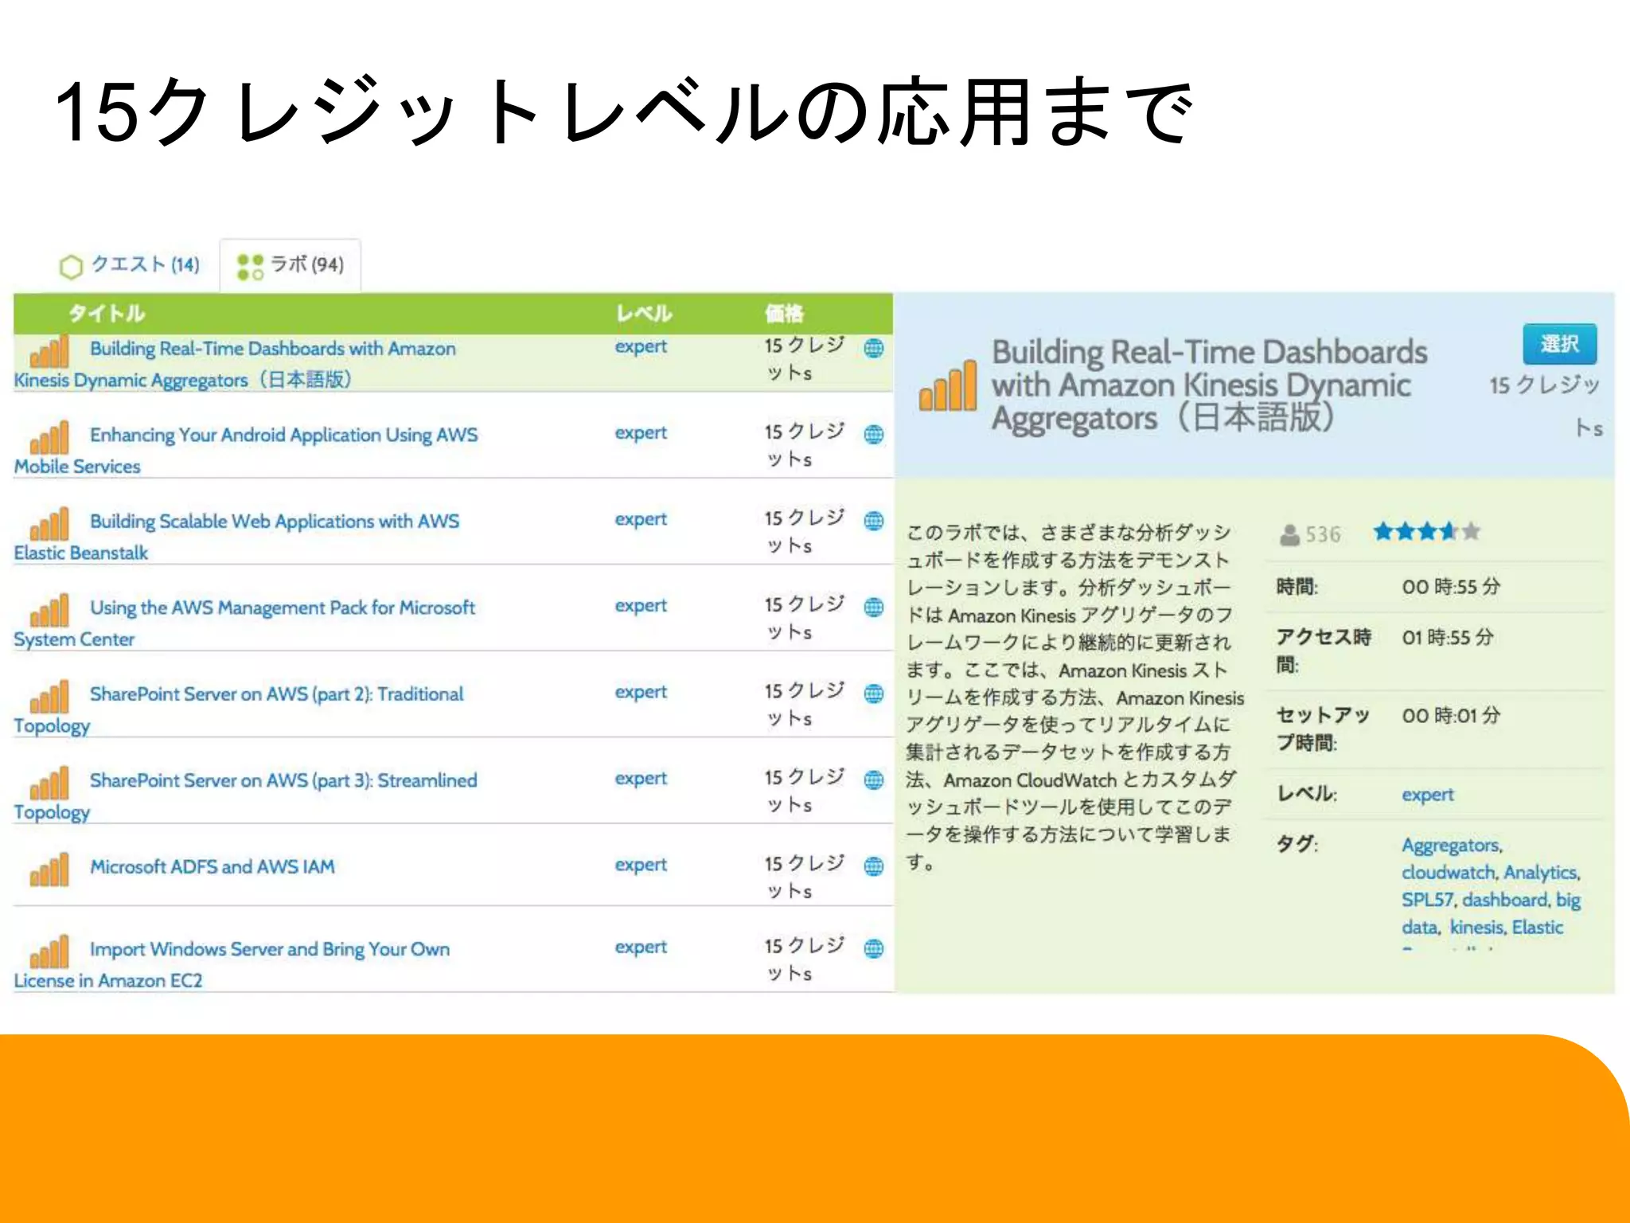Click expert level in Microsoft ADFS row
This screenshot has height=1223, width=1630.
point(641,865)
